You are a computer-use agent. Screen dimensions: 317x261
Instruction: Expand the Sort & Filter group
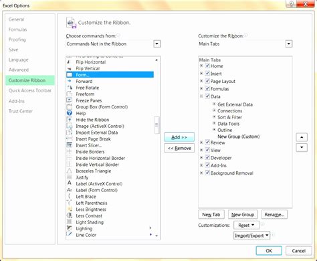[214, 116]
